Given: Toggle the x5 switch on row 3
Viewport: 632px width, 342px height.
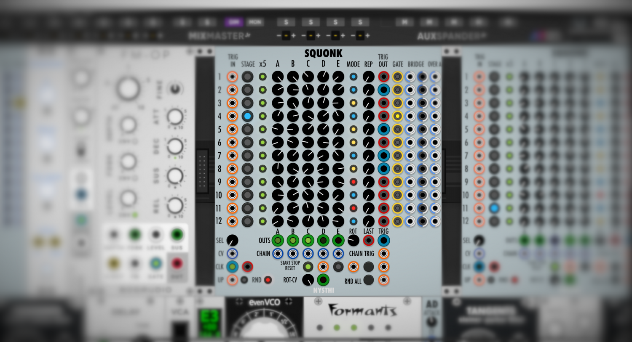Looking at the screenshot, I should pyautogui.click(x=262, y=103).
